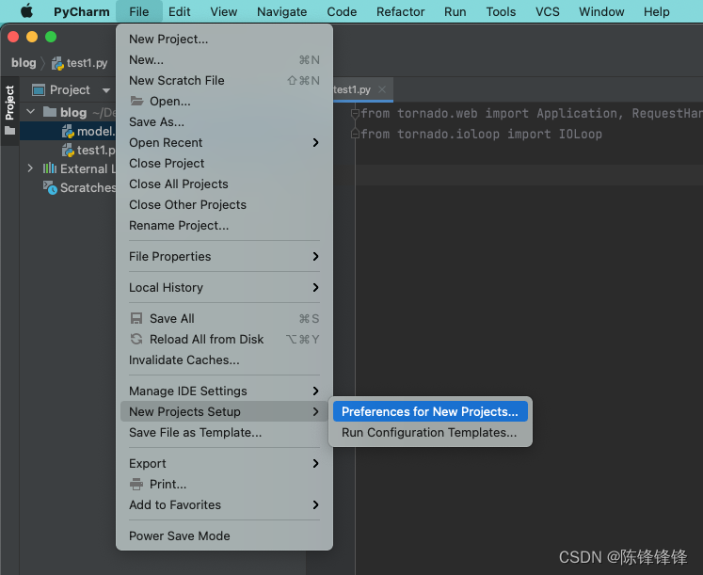Expand File Properties submenu arrow

315,256
